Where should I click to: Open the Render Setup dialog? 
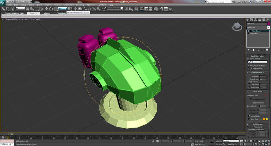tap(162, 9)
